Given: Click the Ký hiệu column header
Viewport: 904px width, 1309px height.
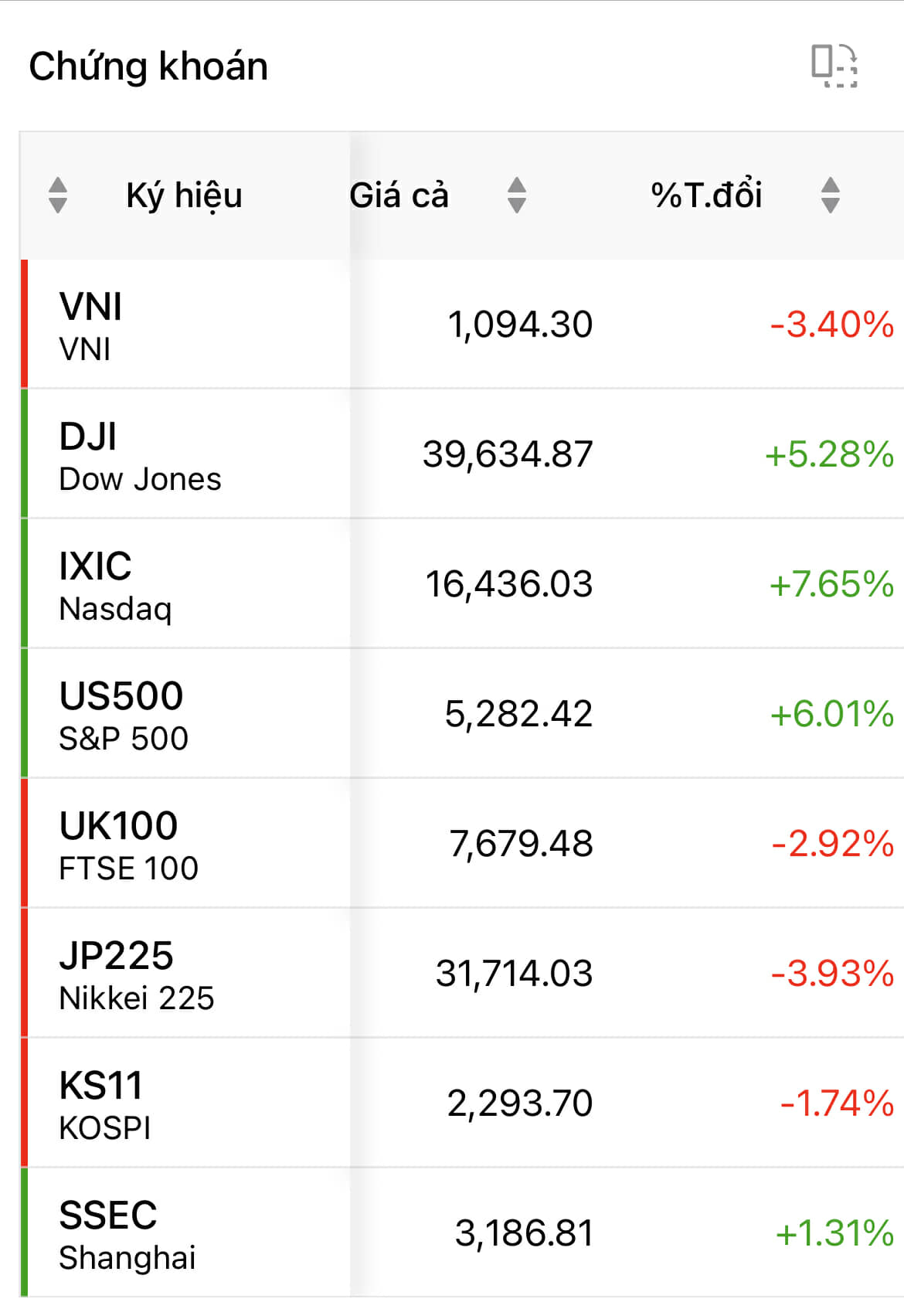Looking at the screenshot, I should click(184, 195).
